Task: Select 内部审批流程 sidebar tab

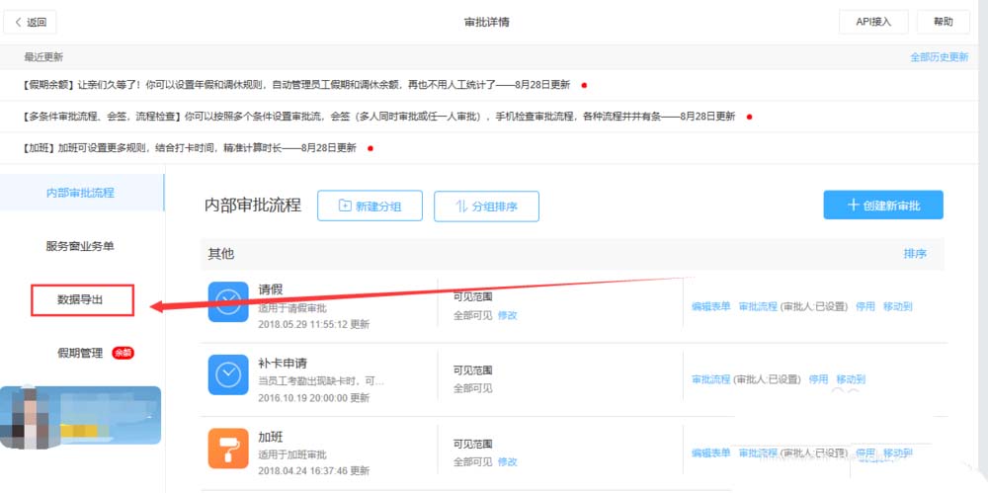Action: pos(80,193)
